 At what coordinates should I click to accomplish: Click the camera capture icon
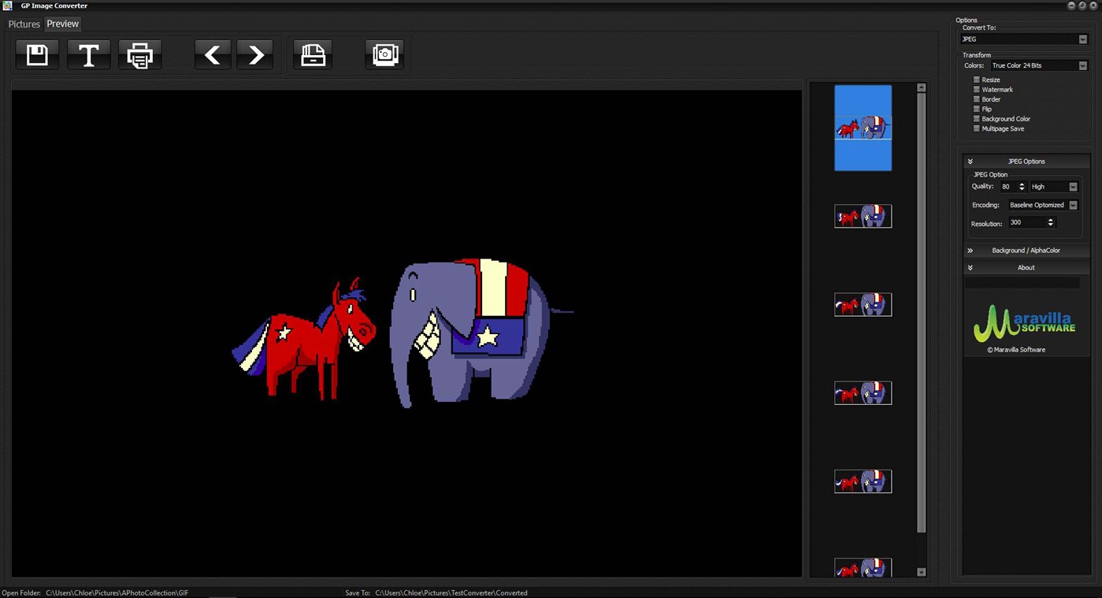click(384, 55)
